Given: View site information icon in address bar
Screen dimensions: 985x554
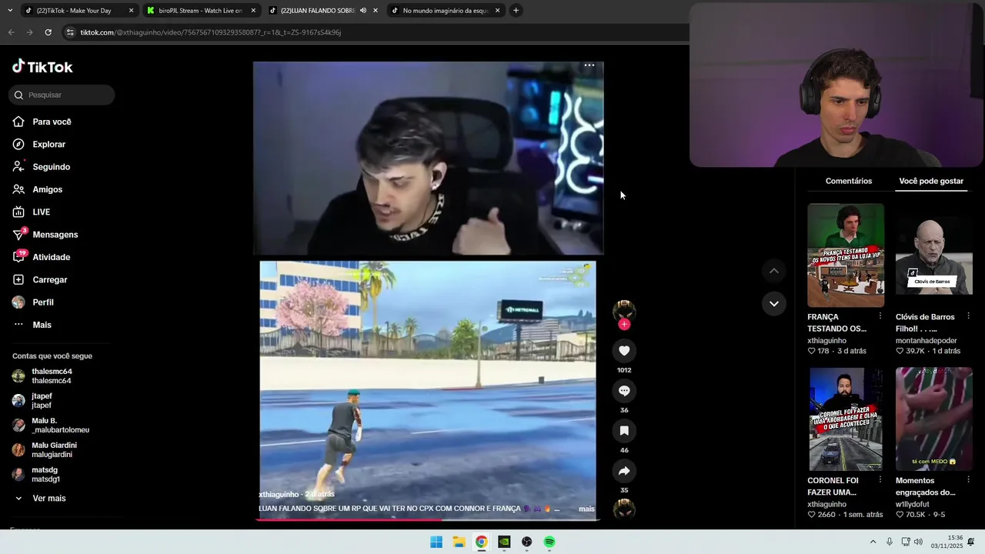Looking at the screenshot, I should 70,32.
